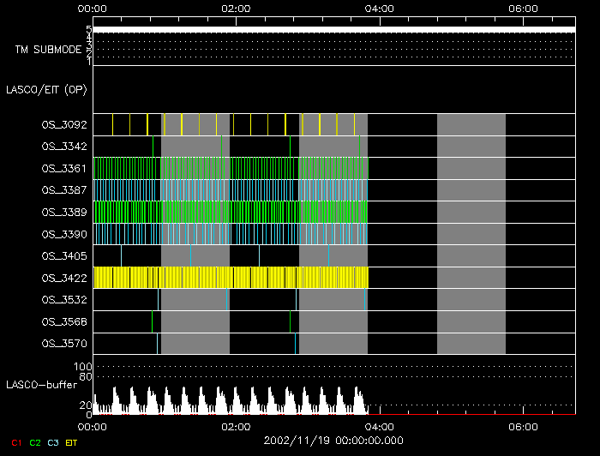Select the OS_3342 schedule row label
This screenshot has width=600, height=456.
click(64, 147)
